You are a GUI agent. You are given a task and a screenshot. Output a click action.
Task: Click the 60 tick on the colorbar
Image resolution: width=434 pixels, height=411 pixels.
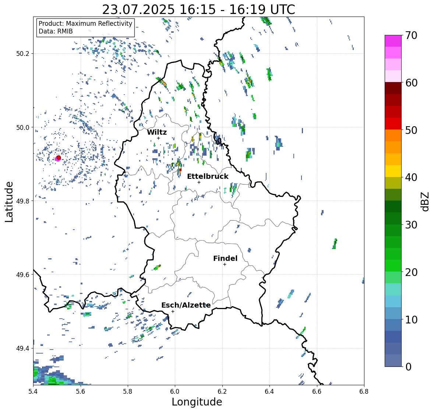[411, 82]
